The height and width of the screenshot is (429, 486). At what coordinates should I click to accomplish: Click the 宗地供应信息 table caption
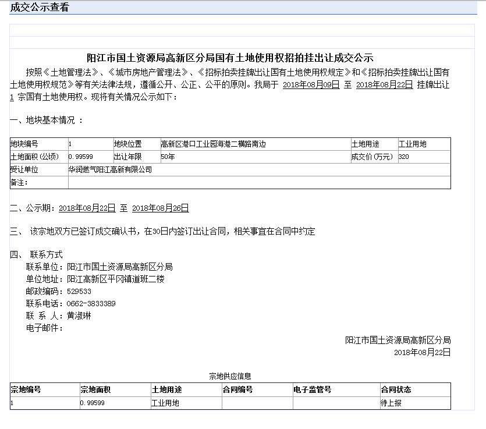coord(230,376)
